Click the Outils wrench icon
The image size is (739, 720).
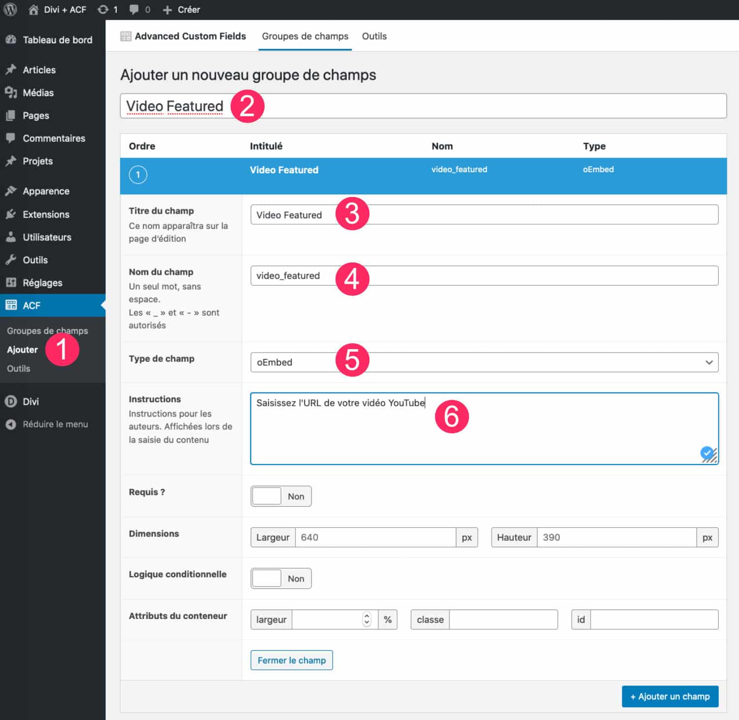11,260
